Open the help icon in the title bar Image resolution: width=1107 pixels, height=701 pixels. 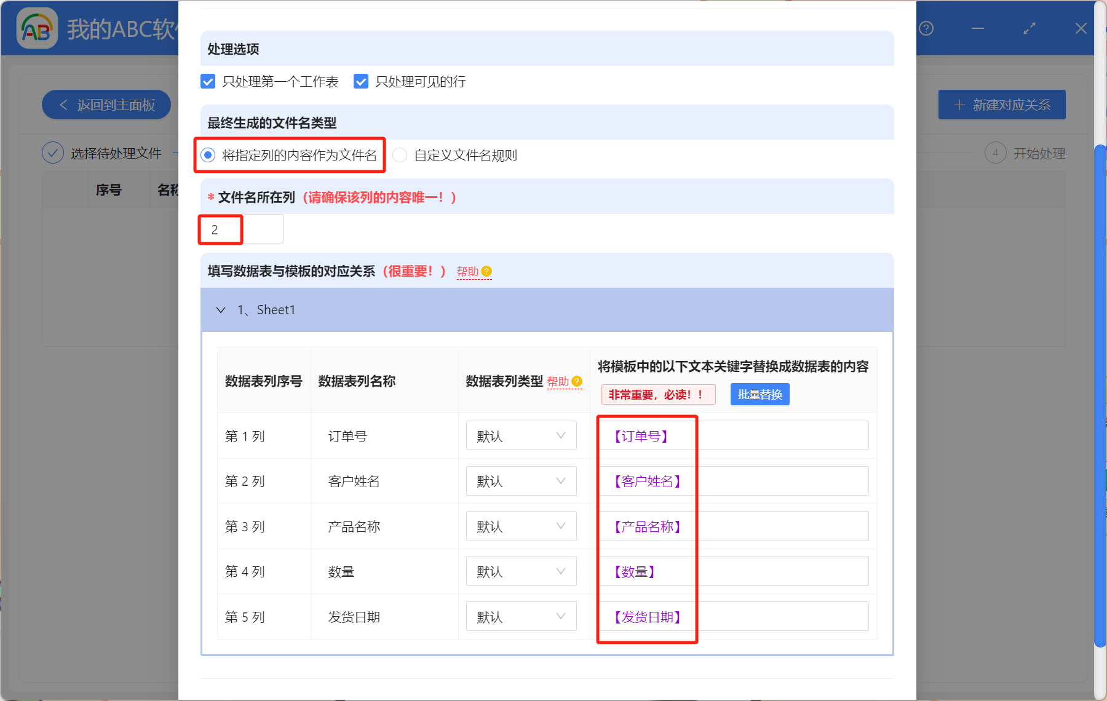pos(926,29)
